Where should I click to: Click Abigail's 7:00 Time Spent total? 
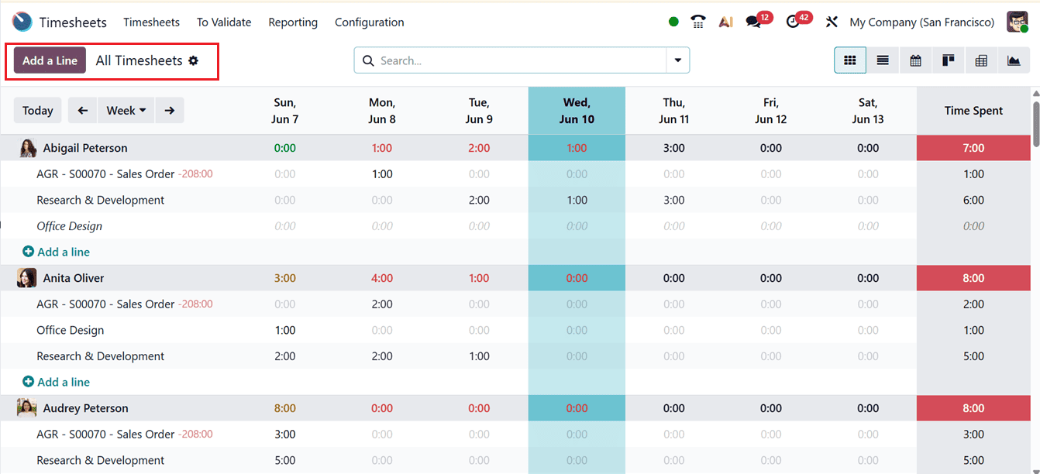[973, 148]
